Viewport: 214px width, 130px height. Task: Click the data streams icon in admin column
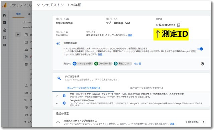point(26,57)
